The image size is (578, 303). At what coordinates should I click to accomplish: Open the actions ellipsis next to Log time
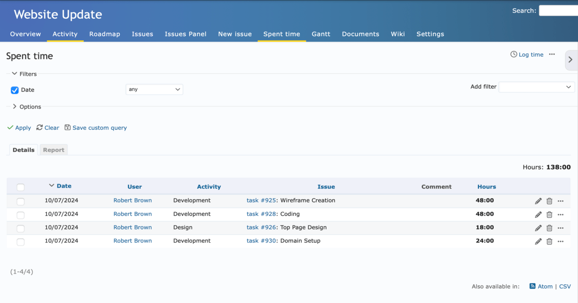click(552, 54)
